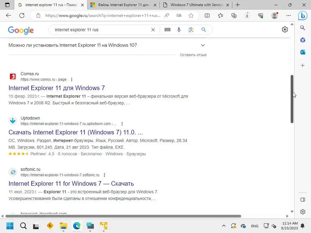Viewport: 311px width, 233px height.
Task: Open Google quick settings gear
Action: pyautogui.click(x=285, y=29)
